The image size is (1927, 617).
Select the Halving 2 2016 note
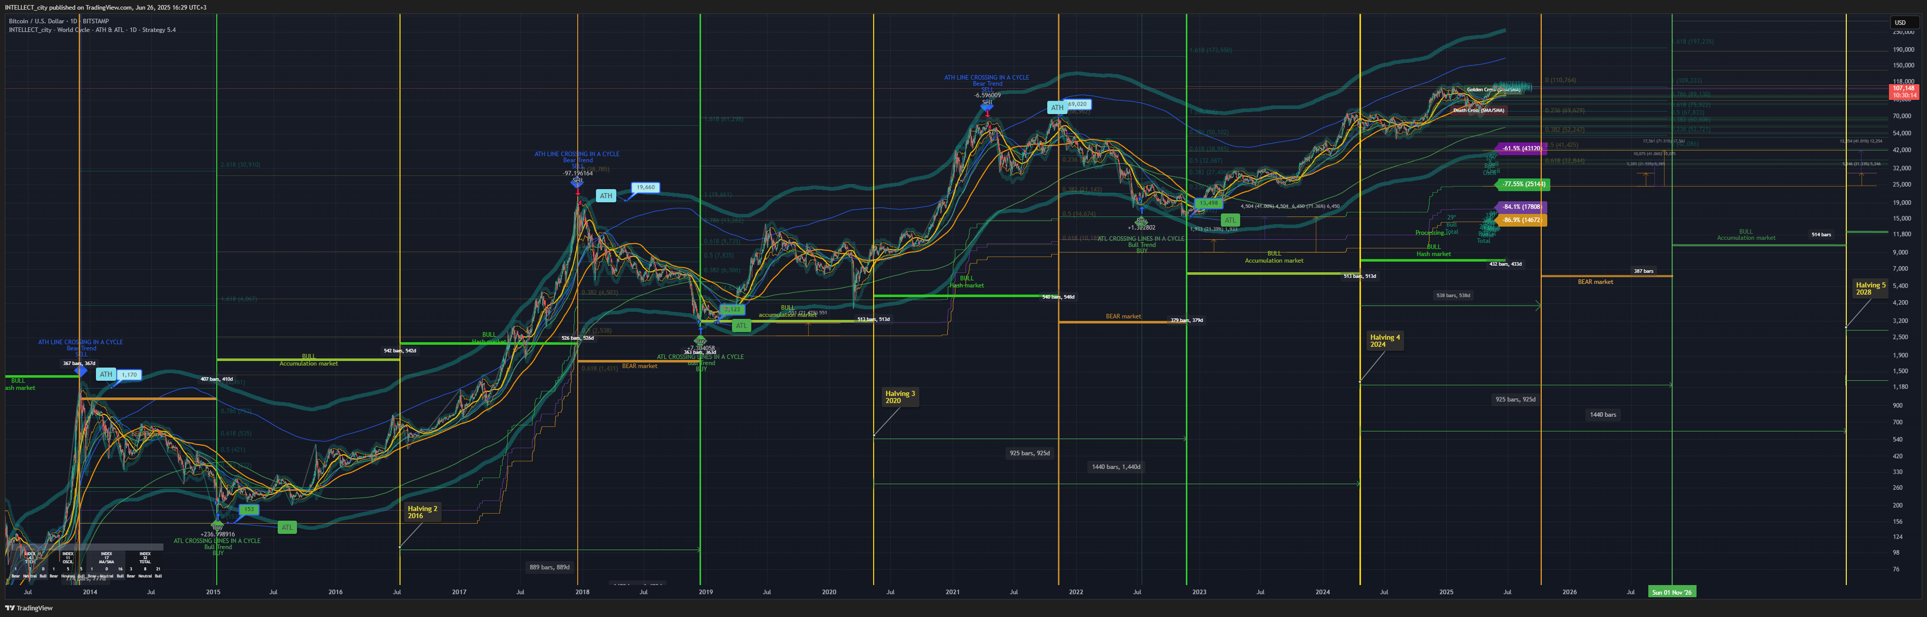422,513
